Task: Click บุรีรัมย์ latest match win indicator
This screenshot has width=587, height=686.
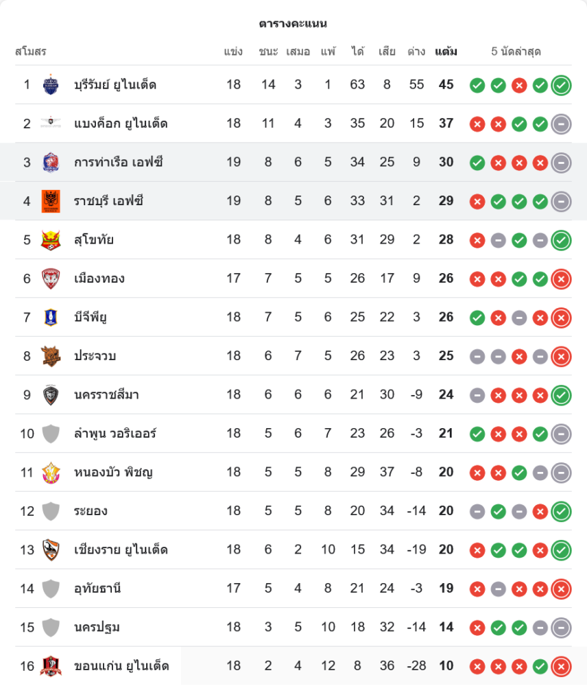Action: [x=561, y=85]
